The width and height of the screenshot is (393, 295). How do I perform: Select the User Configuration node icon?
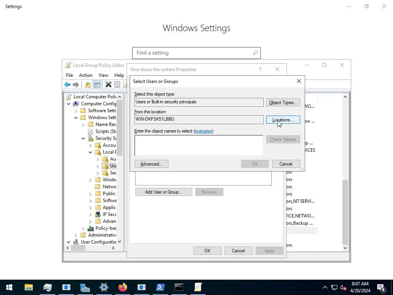[76, 242]
